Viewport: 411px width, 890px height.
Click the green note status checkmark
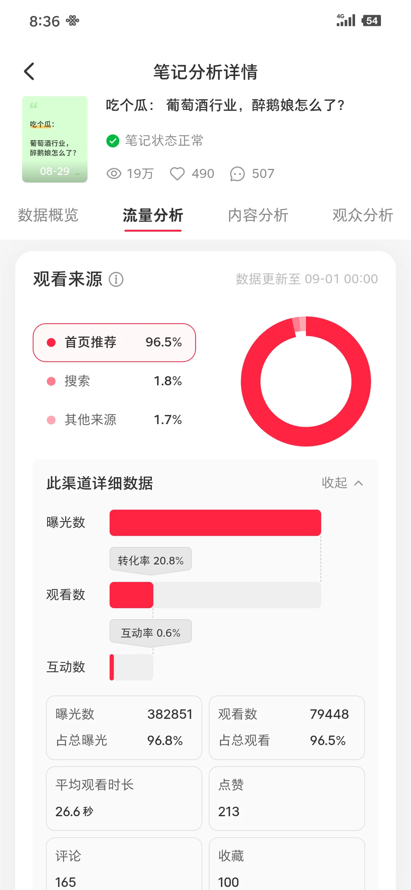pos(113,141)
